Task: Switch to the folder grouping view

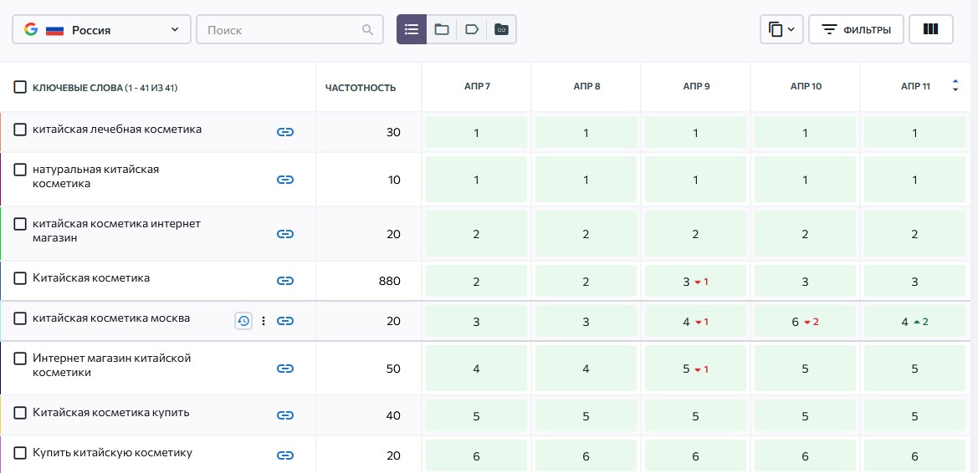Action: coord(442,29)
